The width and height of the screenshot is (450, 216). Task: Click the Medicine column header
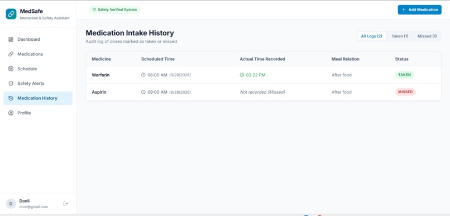click(101, 59)
